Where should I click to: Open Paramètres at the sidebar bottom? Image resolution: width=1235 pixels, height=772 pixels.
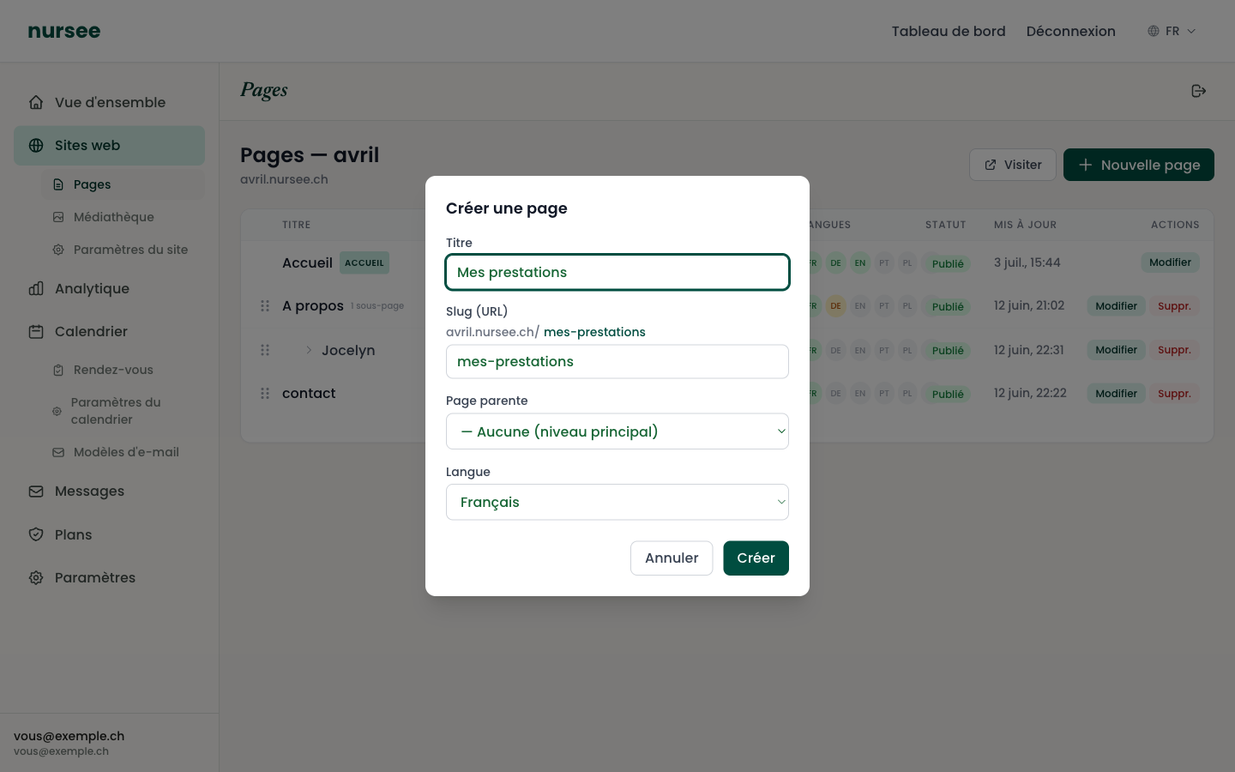tap(109, 577)
